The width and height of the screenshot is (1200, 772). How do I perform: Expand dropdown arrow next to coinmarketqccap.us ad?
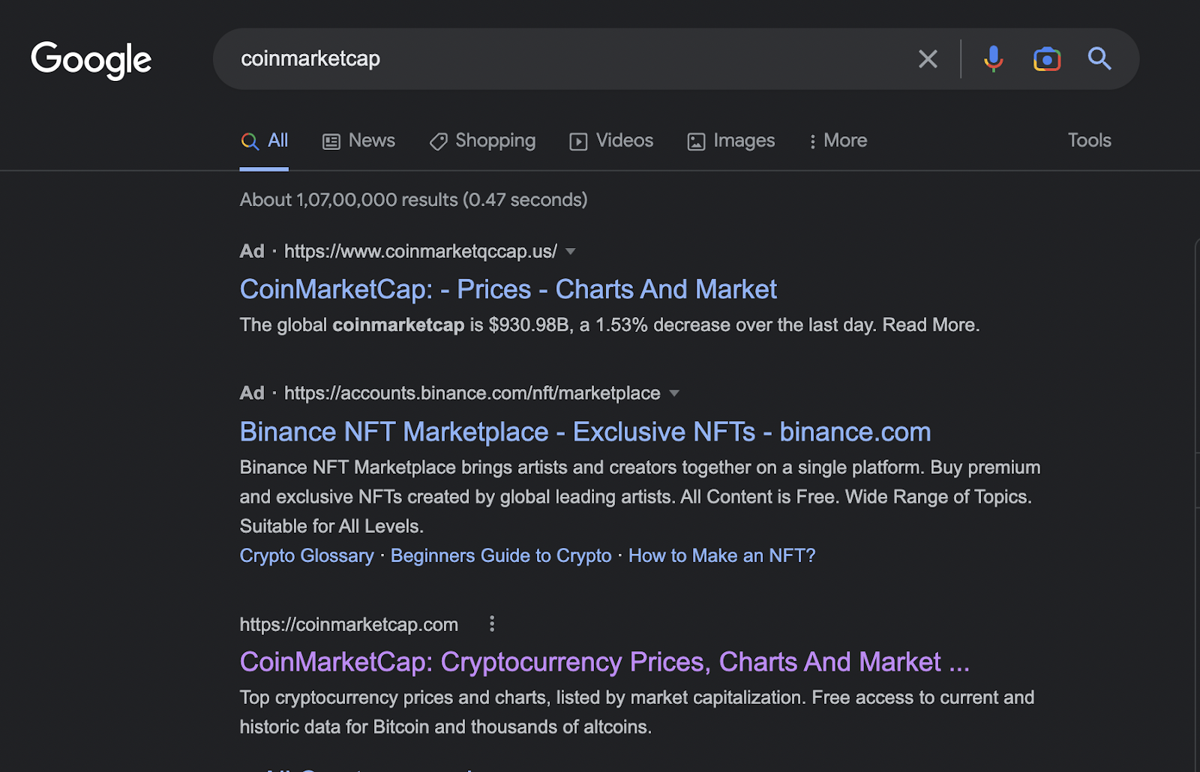[571, 252]
